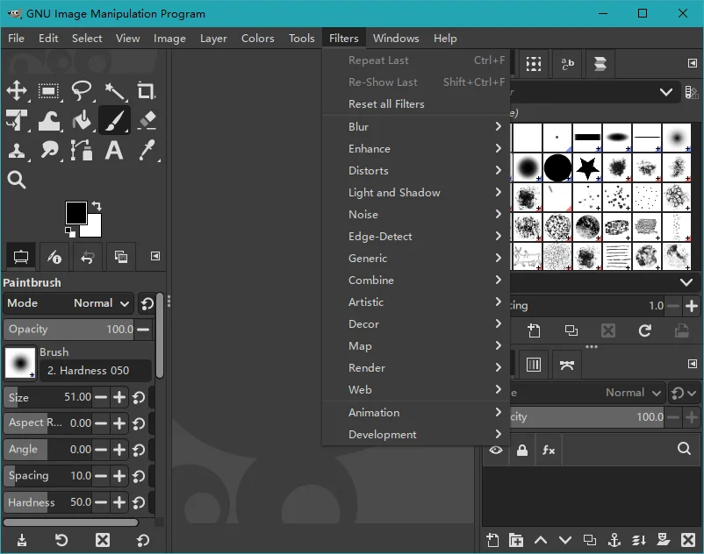This screenshot has width=704, height=554.
Task: Expand the Artistic submenu
Action: click(x=416, y=302)
